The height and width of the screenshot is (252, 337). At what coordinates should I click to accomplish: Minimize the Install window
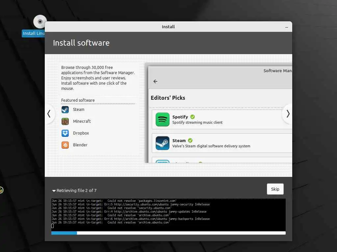click(x=287, y=27)
